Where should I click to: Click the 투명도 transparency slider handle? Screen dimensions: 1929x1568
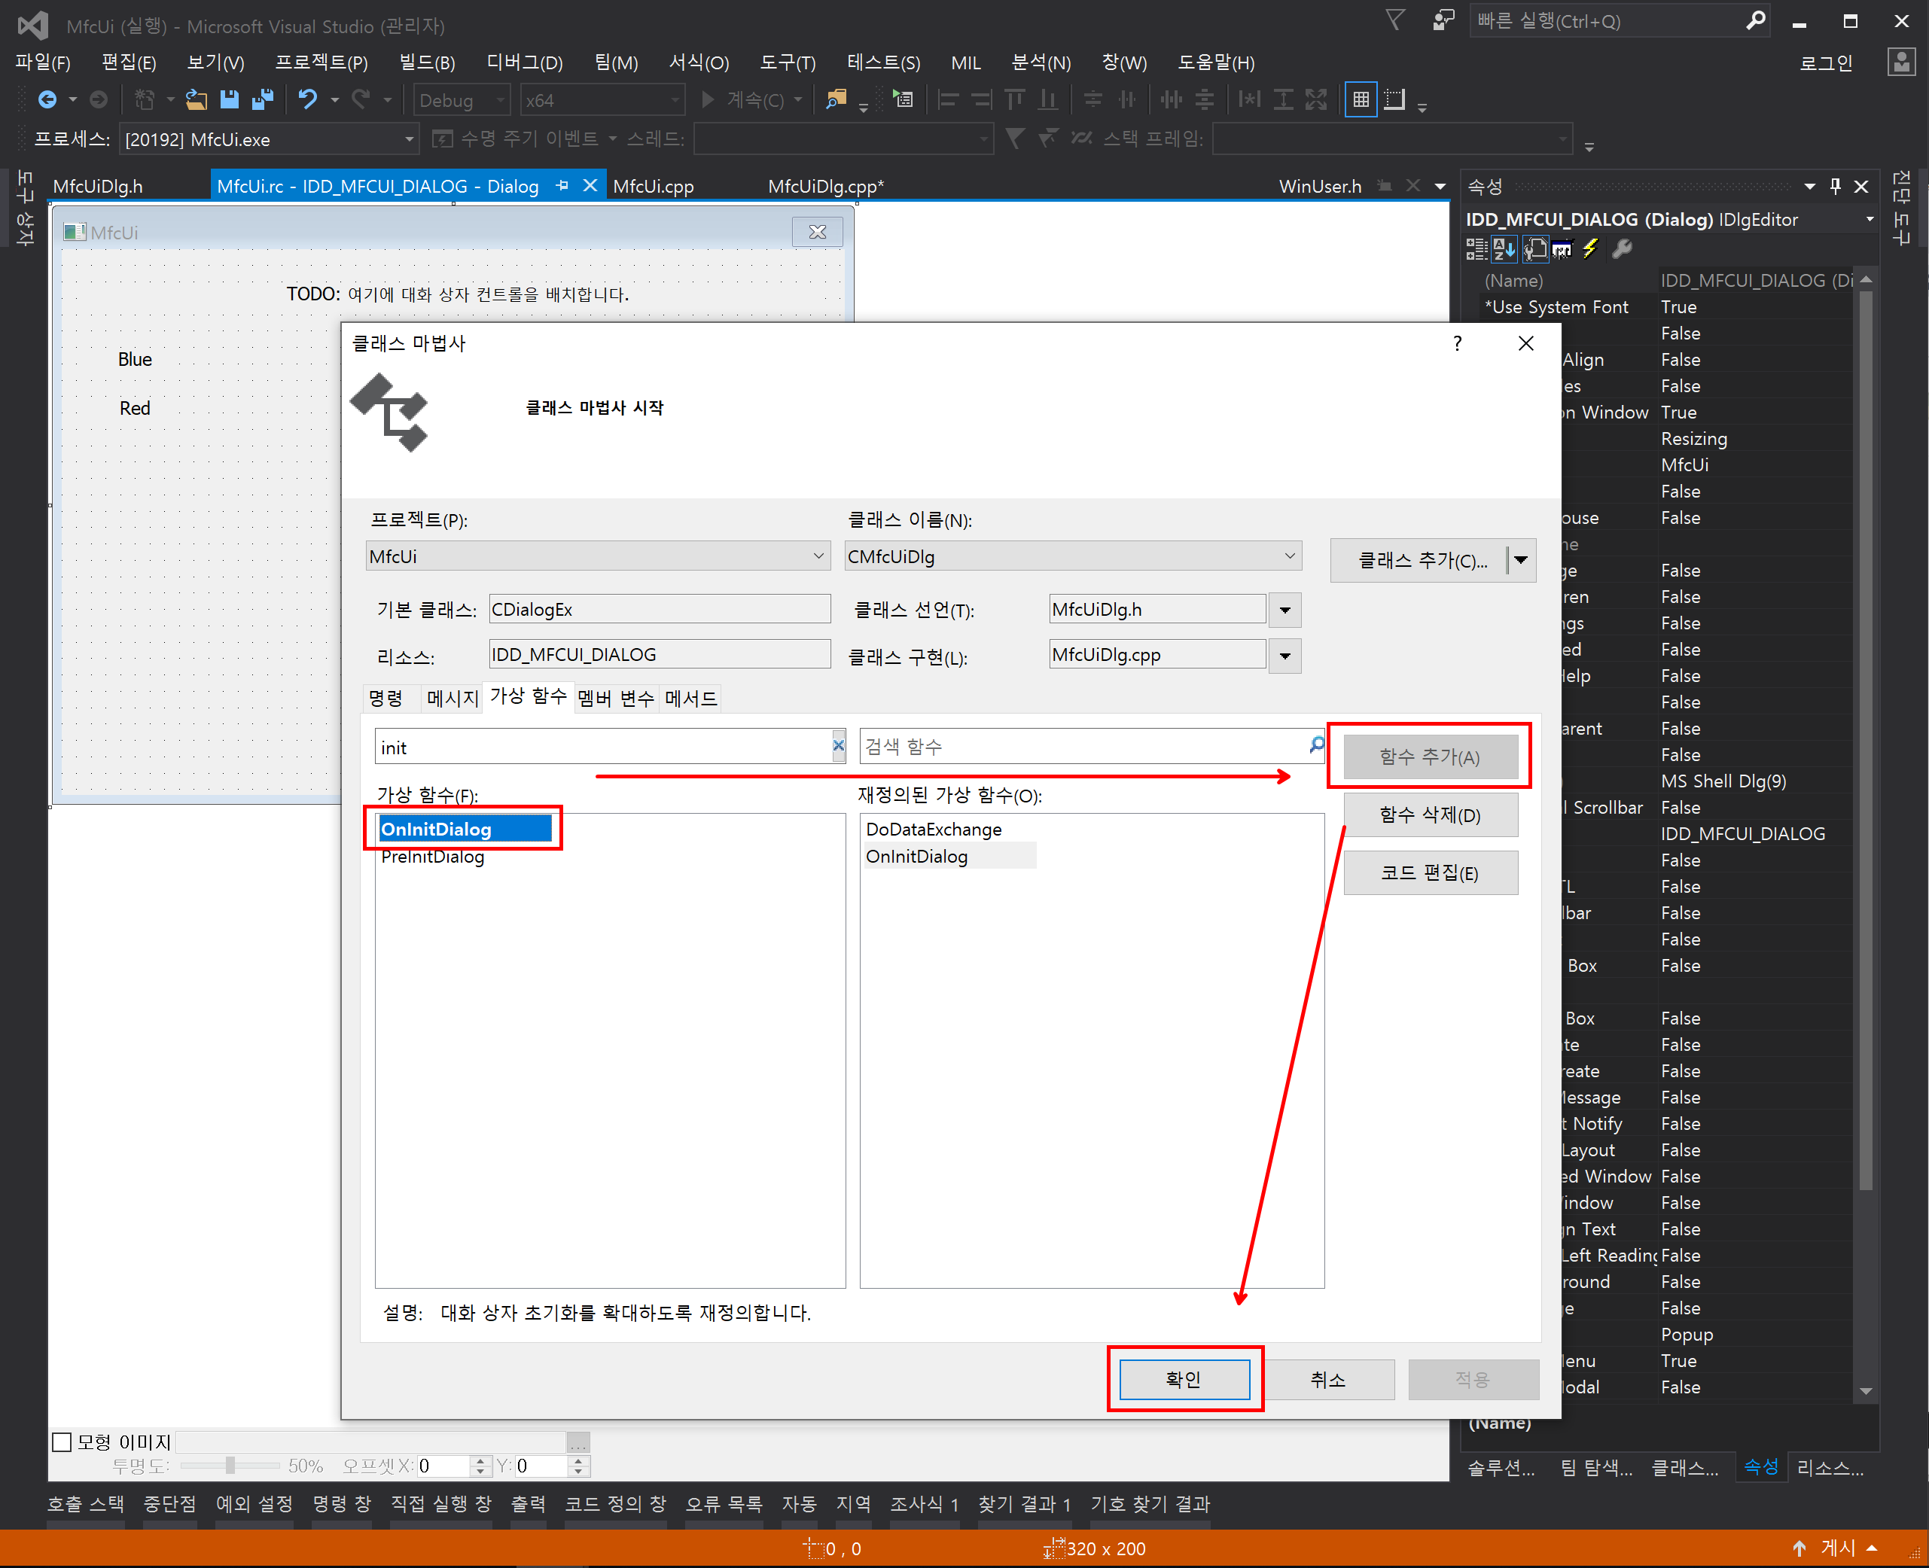[x=230, y=1465]
